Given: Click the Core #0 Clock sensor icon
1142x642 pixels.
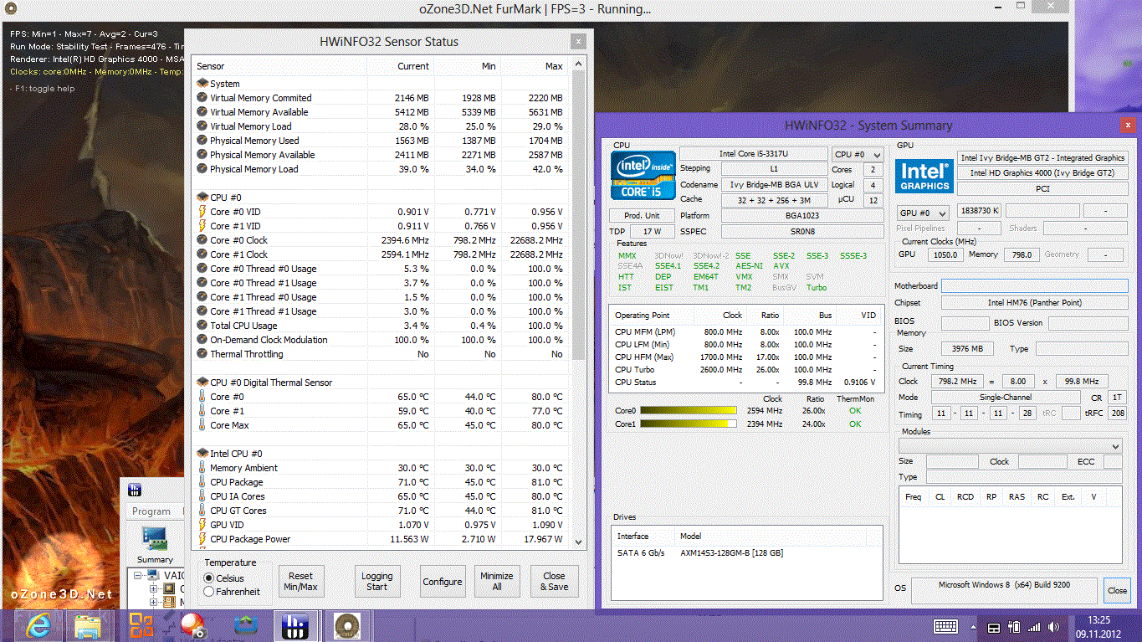Looking at the screenshot, I should point(202,240).
